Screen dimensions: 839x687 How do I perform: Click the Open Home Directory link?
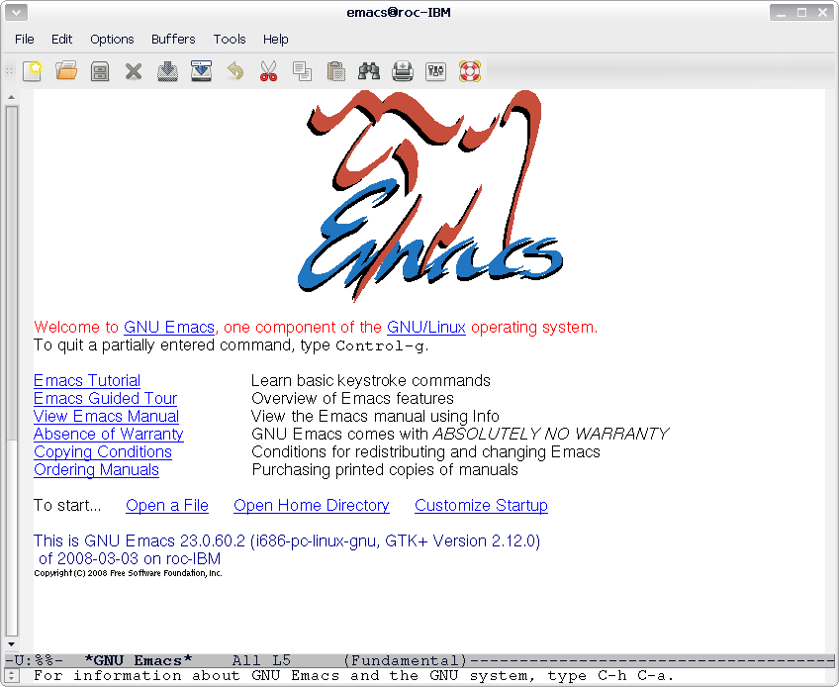[312, 506]
